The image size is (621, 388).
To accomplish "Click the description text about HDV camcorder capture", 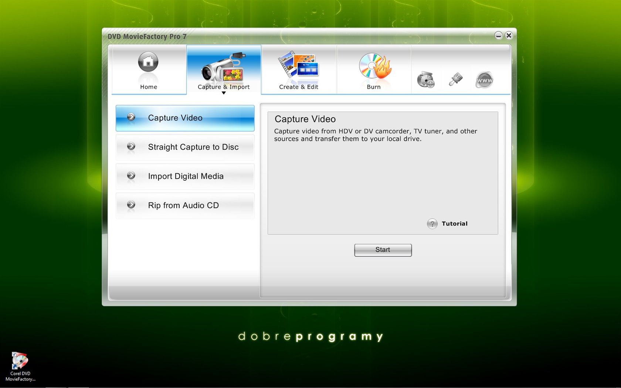I will [x=375, y=135].
